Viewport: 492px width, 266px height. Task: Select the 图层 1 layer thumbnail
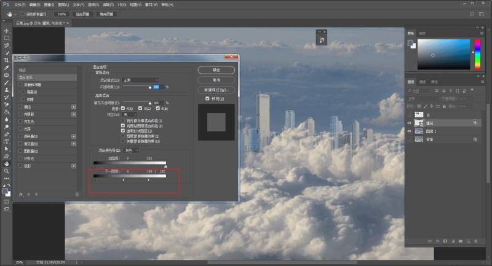tap(419, 131)
